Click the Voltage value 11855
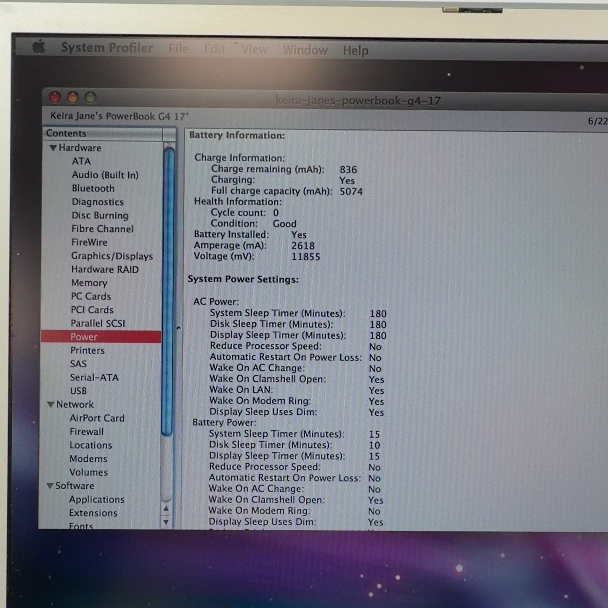This screenshot has height=608, width=608. tap(306, 257)
